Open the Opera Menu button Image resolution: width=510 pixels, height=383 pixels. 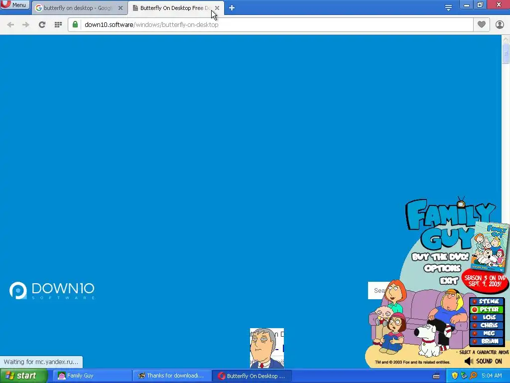15,4
